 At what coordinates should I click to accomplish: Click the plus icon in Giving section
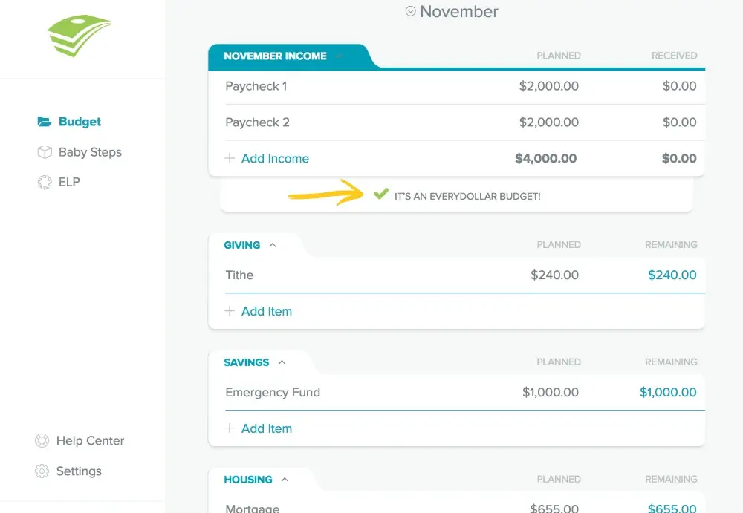point(230,311)
